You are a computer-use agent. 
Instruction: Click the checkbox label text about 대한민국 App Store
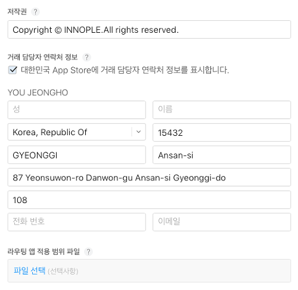(125, 70)
